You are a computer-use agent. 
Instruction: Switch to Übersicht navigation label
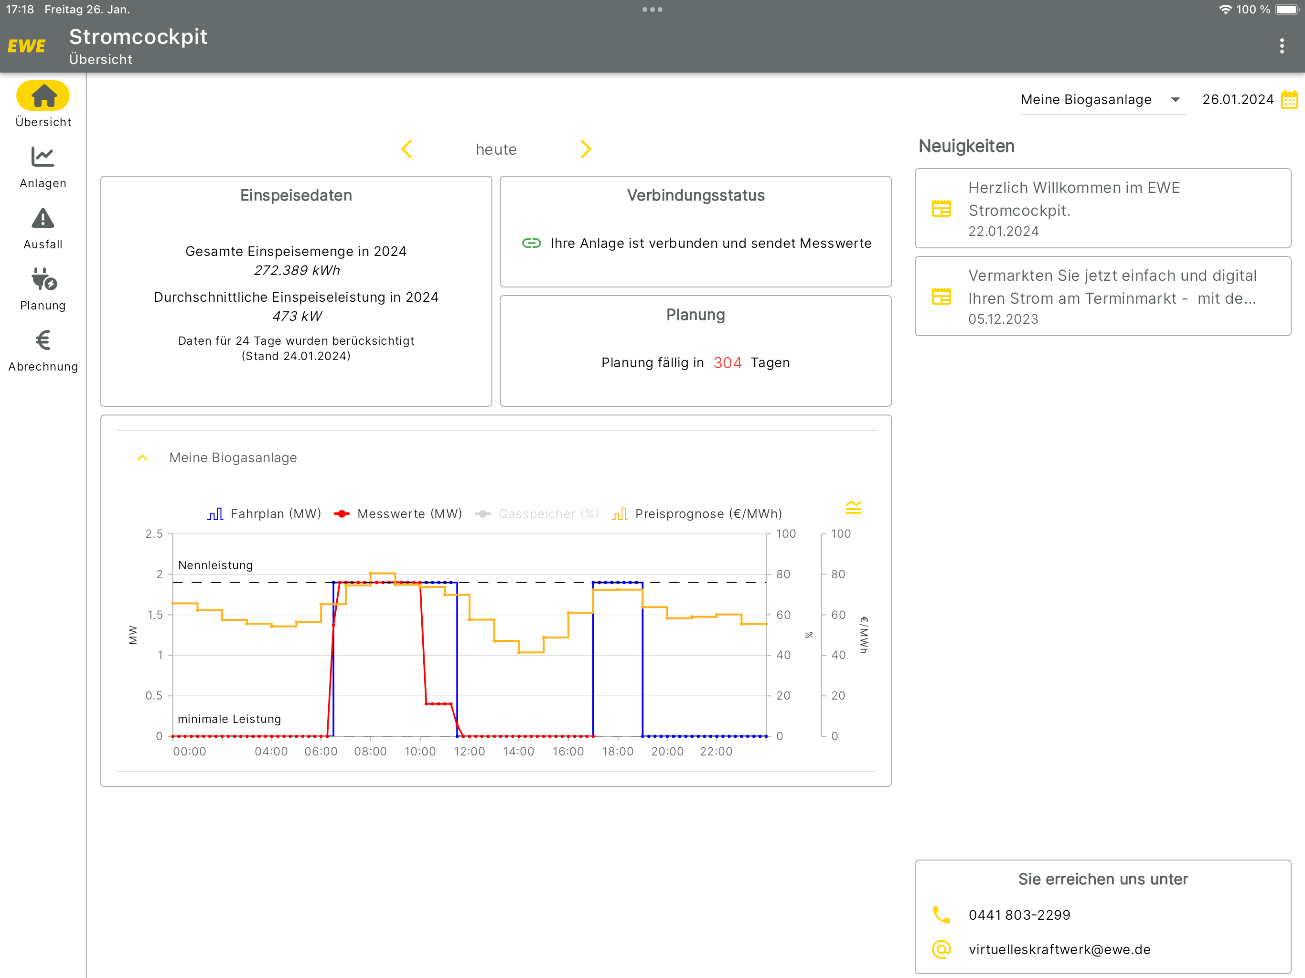click(x=43, y=122)
